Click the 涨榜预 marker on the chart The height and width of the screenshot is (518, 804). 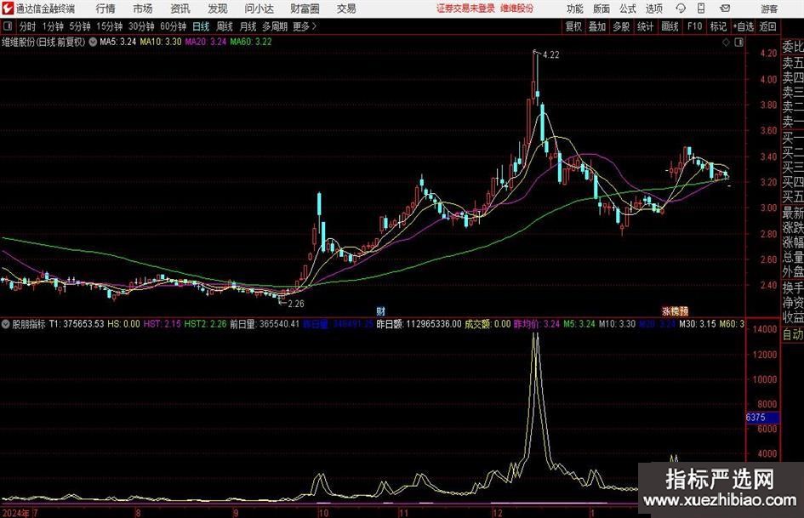pyautogui.click(x=676, y=311)
